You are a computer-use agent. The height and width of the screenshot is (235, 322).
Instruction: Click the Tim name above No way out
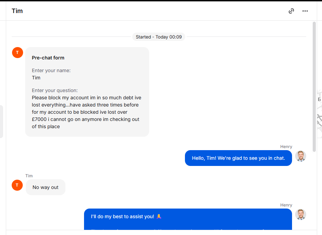pyautogui.click(x=29, y=176)
